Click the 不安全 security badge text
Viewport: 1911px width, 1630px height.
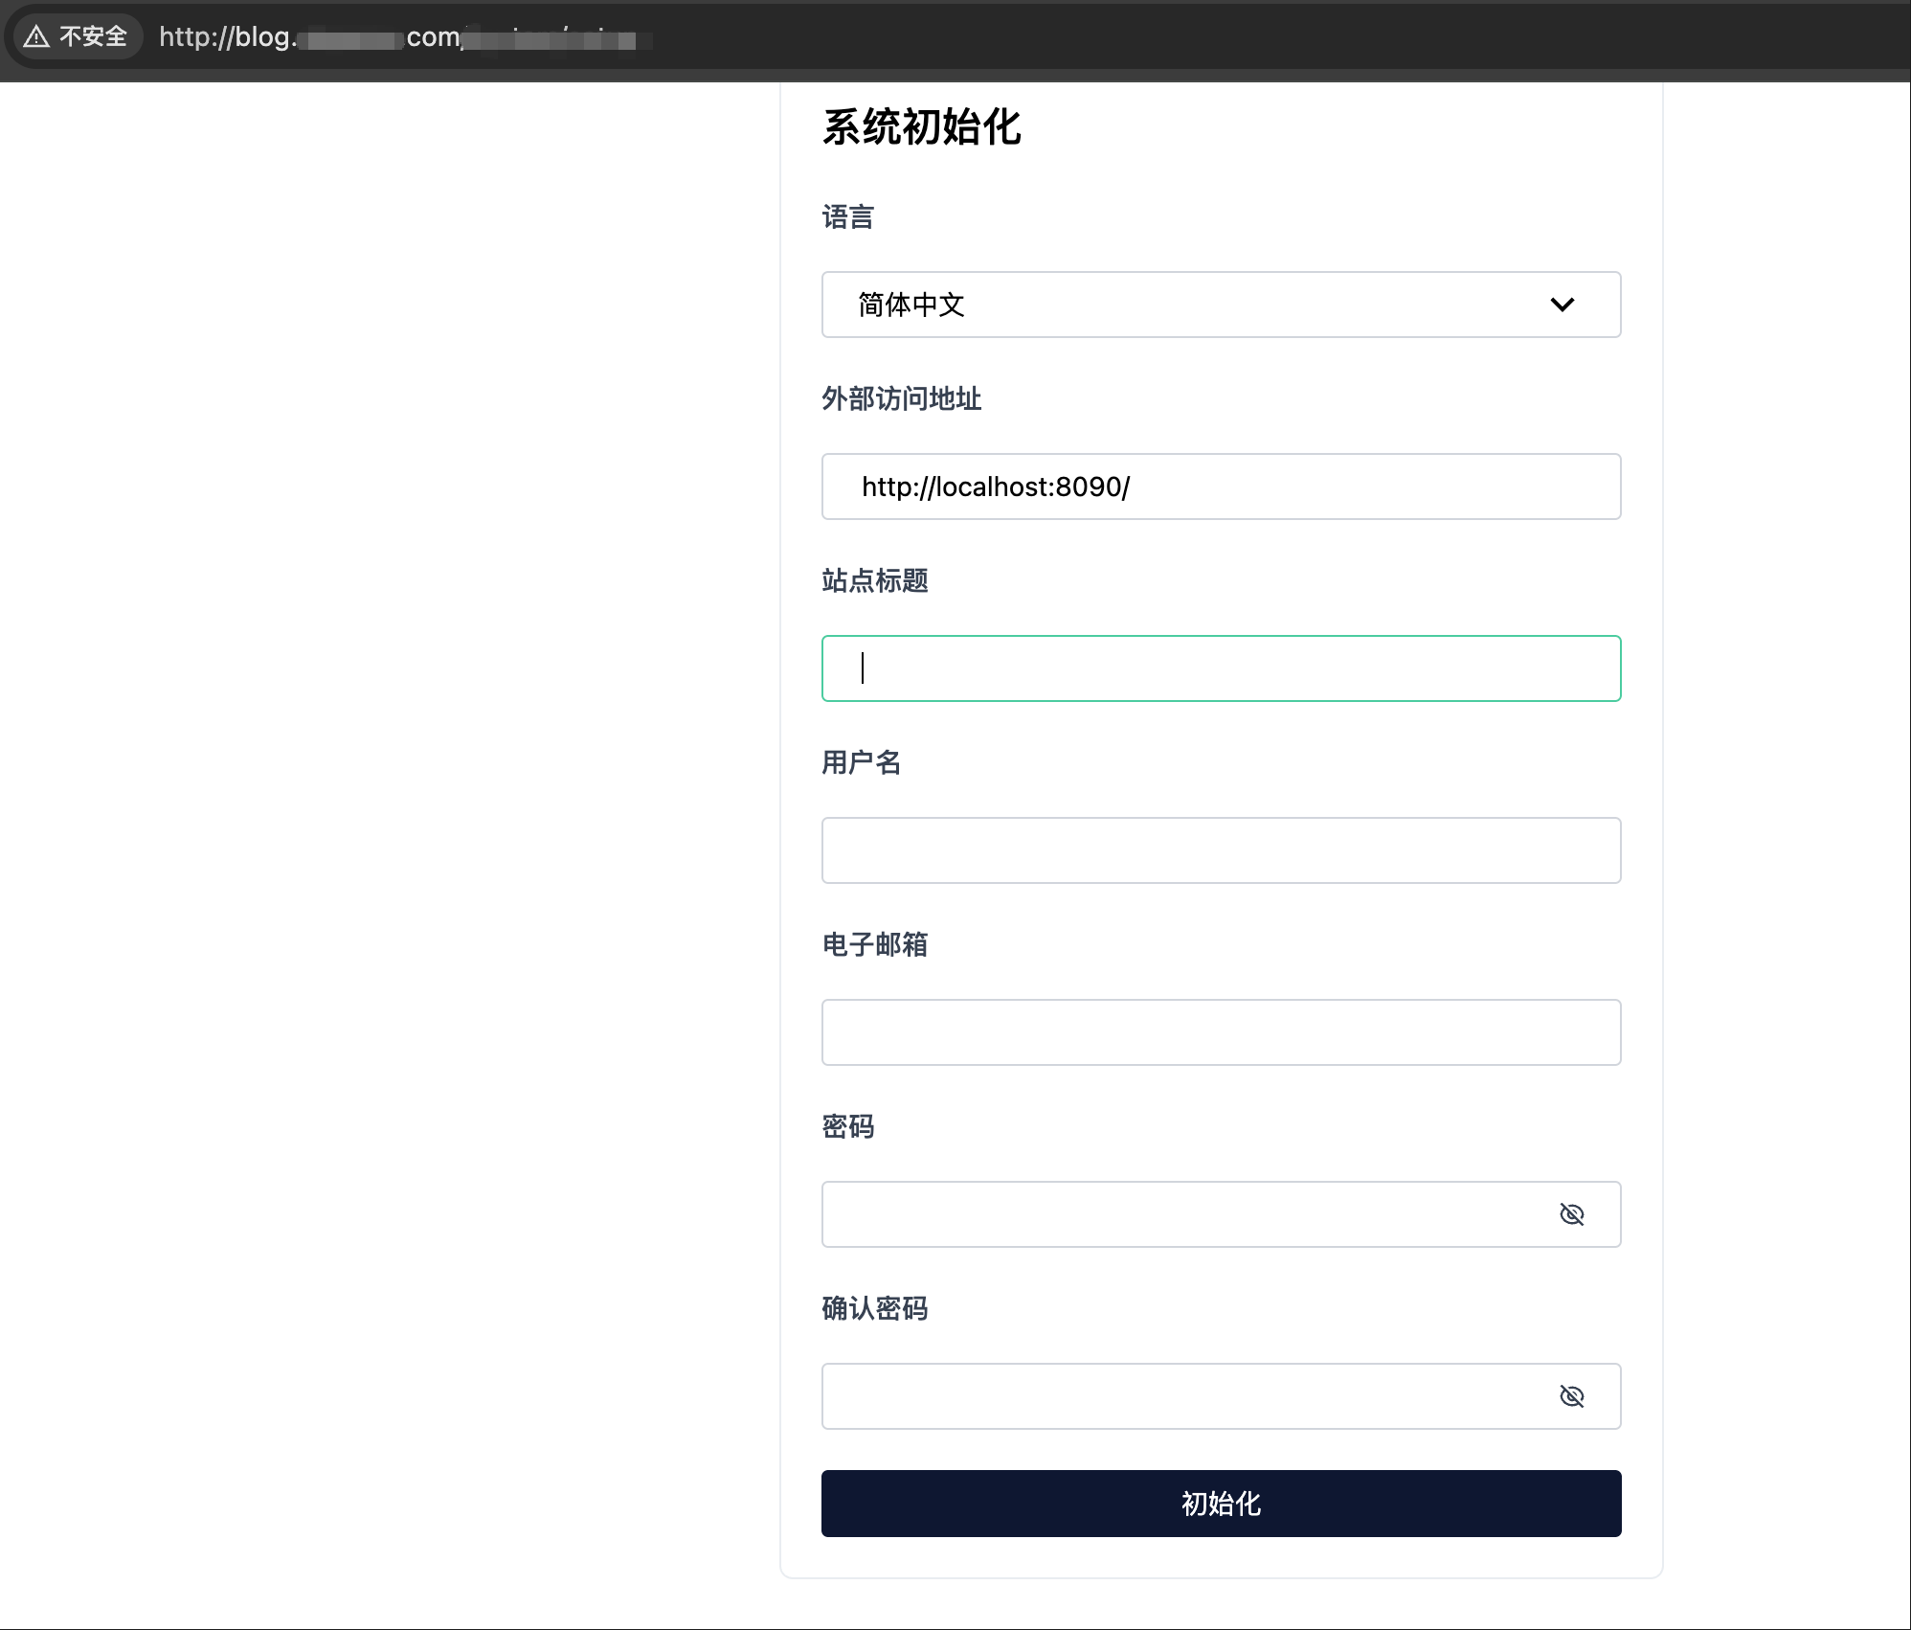coord(93,37)
